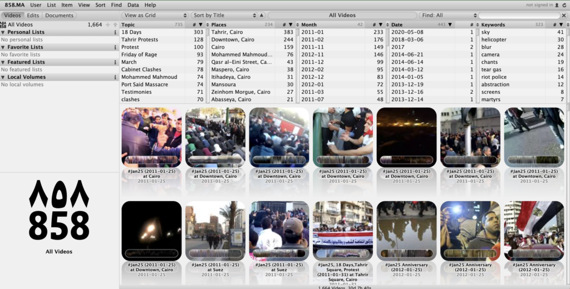The image size is (570, 289).
Task: Click the info icon on Personal Lists
Action: click(115, 32)
